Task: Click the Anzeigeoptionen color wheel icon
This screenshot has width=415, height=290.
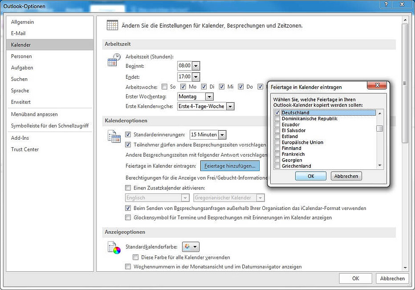Action: [114, 248]
